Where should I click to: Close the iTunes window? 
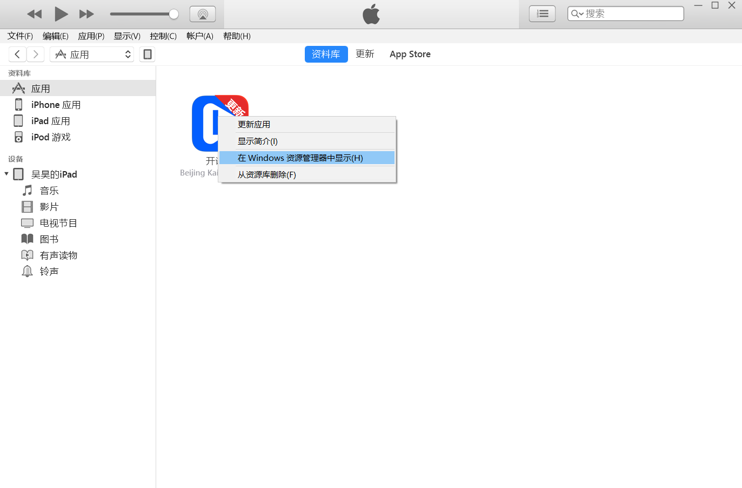point(732,5)
